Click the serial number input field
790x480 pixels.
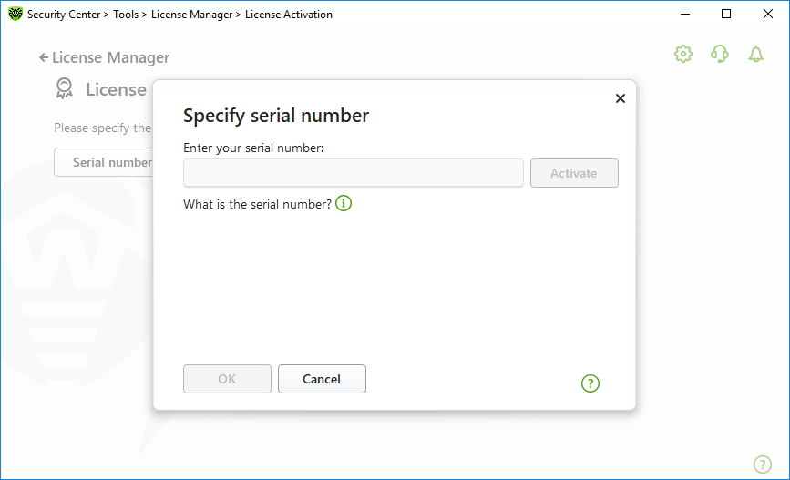[x=354, y=173]
